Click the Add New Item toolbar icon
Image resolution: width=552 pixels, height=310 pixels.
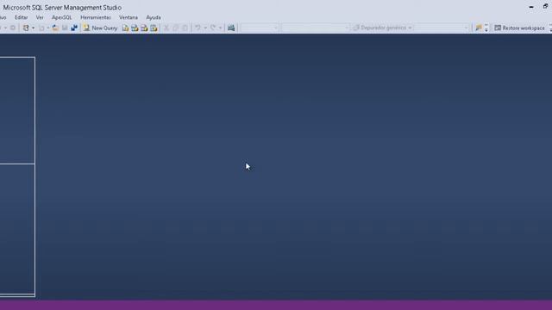41,28
